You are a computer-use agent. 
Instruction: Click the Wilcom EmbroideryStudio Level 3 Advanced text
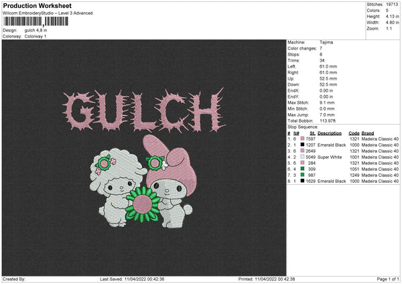click(x=48, y=13)
